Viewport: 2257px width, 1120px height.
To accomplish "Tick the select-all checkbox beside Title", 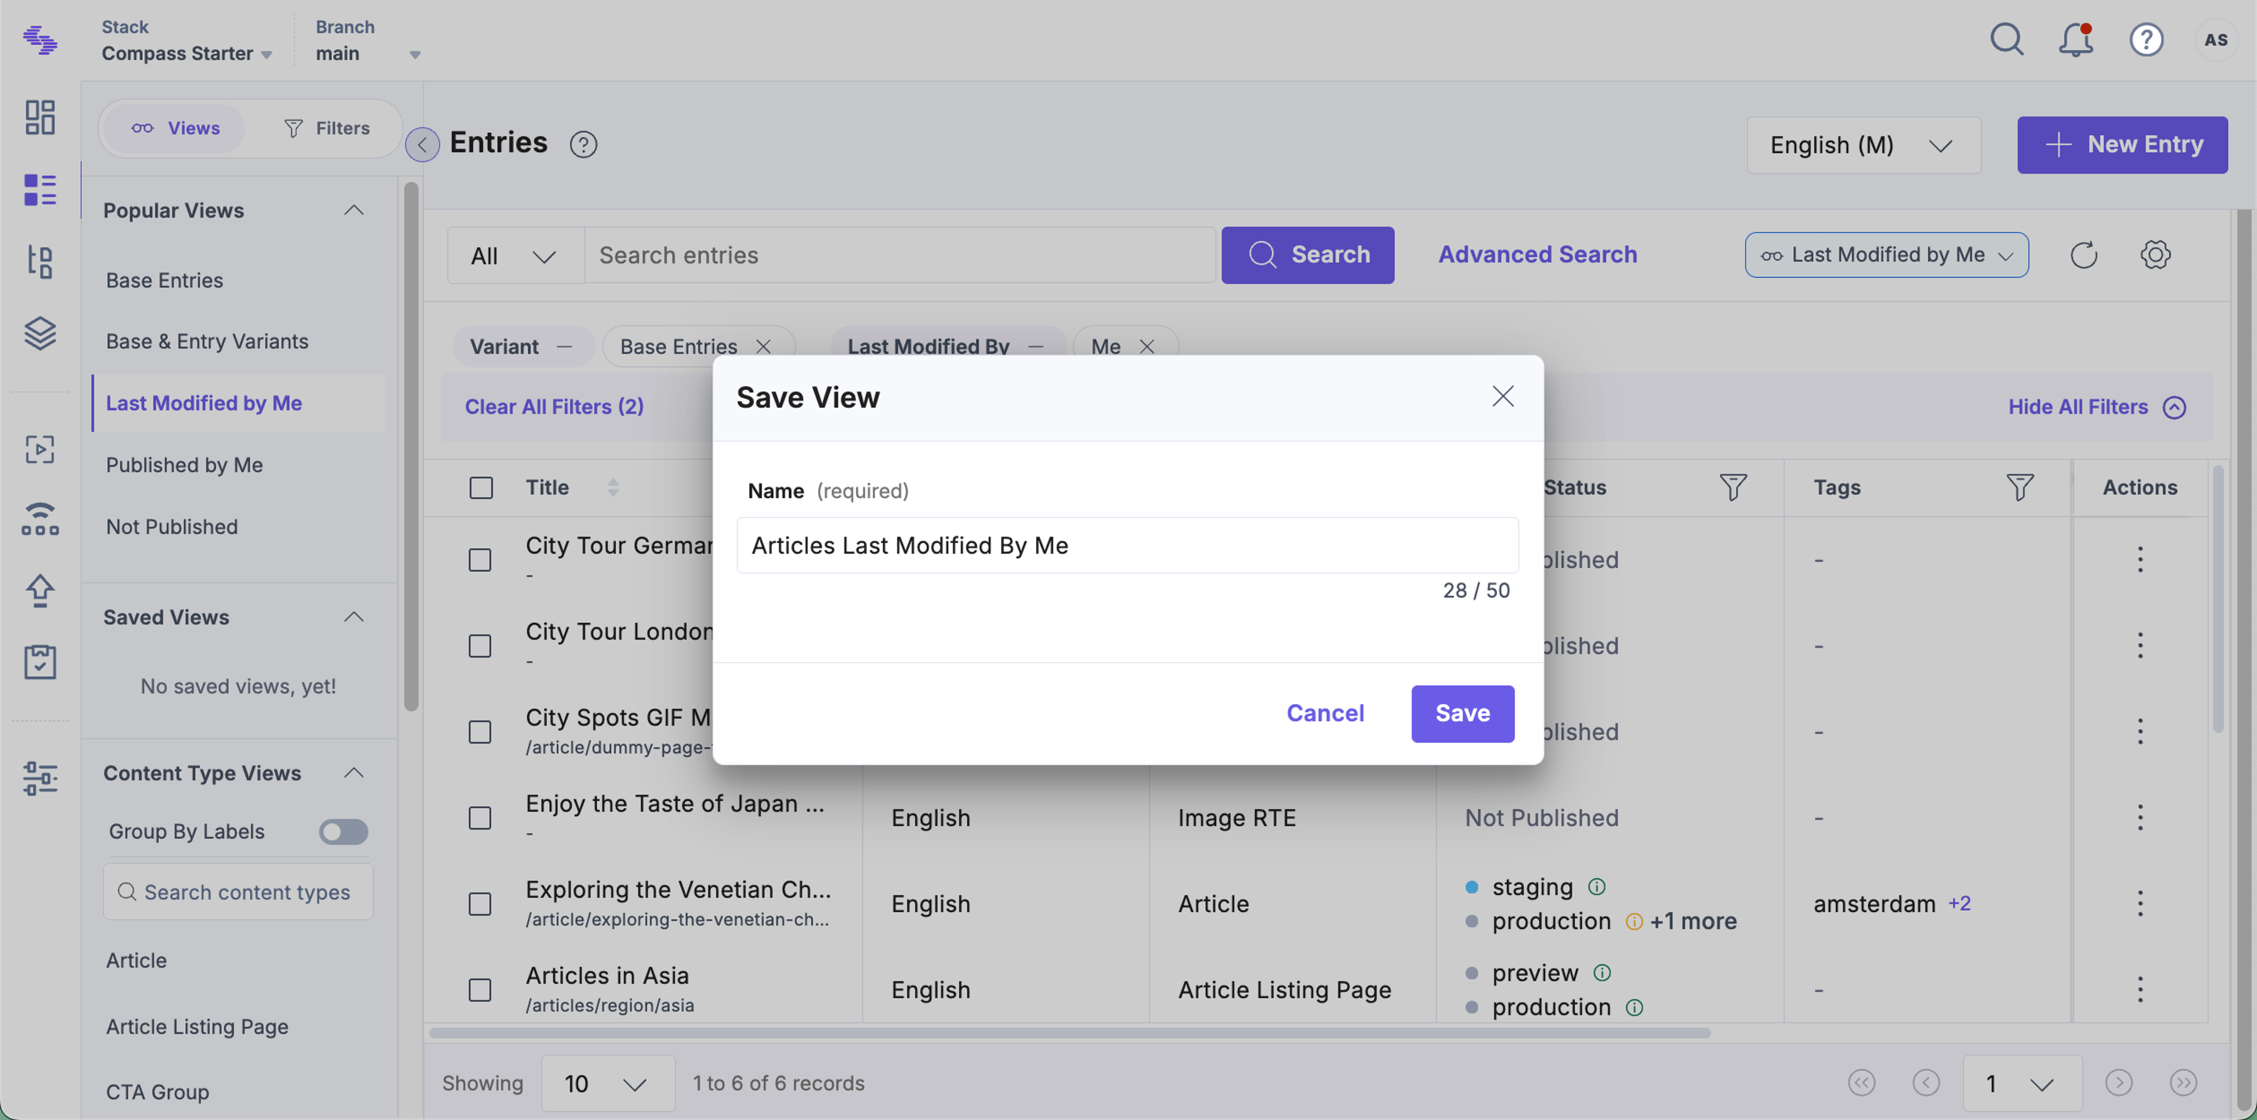I will coord(481,488).
